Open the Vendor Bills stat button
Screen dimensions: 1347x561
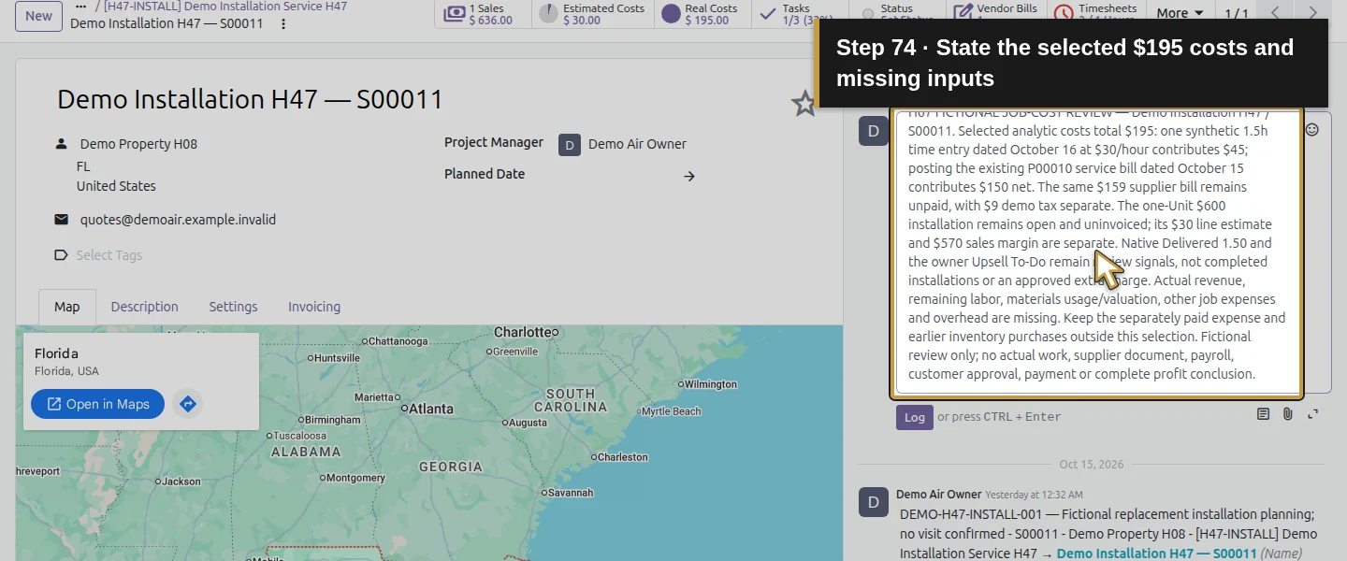click(x=995, y=14)
